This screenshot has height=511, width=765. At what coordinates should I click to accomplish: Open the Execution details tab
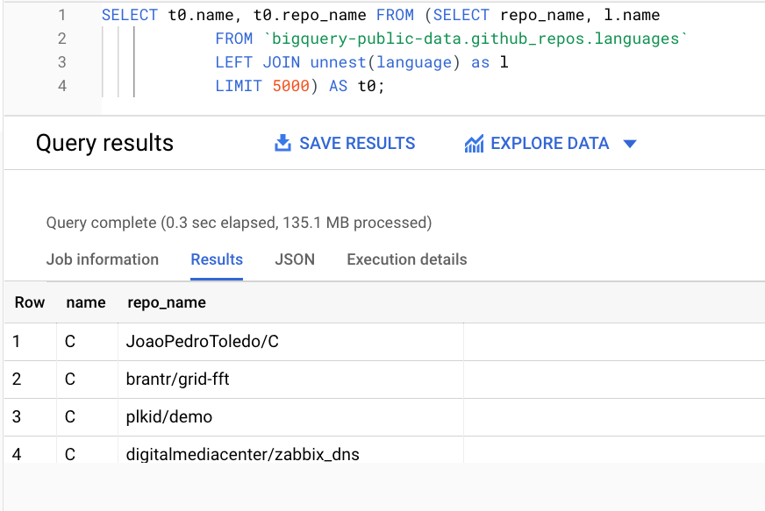(x=406, y=259)
